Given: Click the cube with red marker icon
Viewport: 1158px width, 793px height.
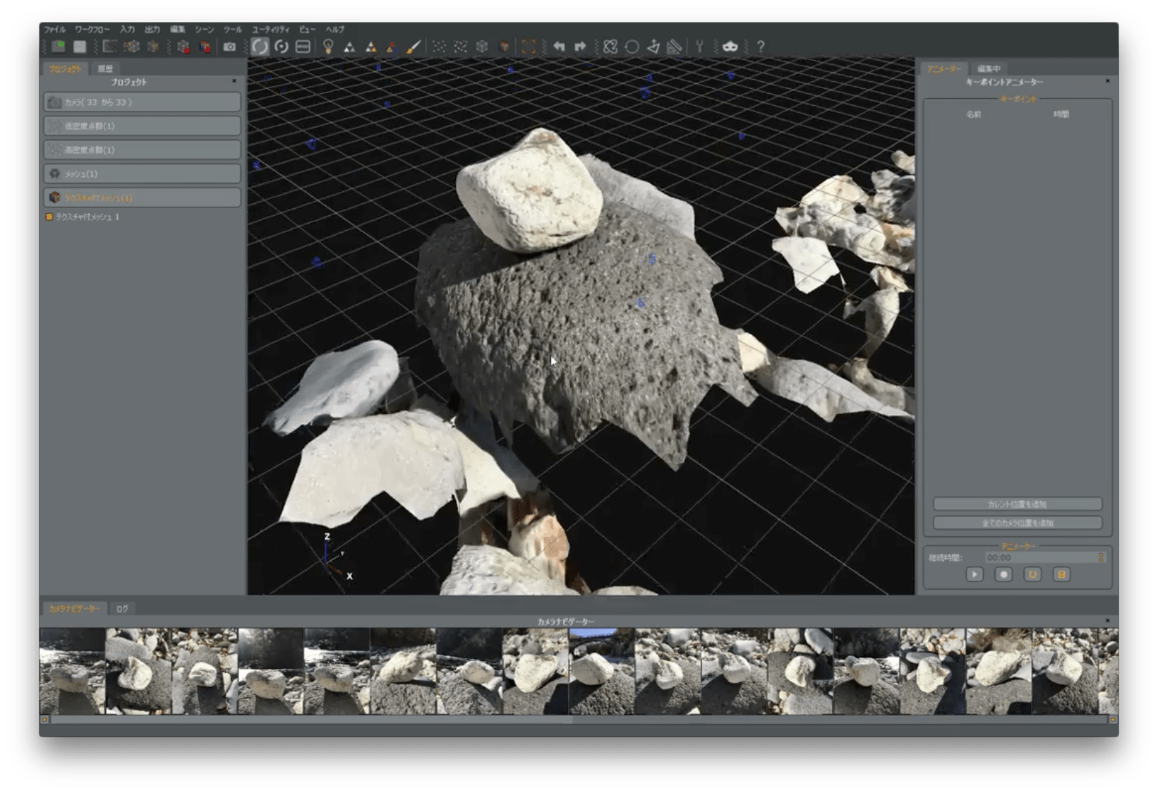Looking at the screenshot, I should point(183,47).
